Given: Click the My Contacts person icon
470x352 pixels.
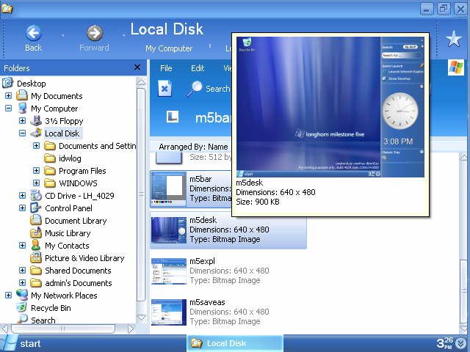Looking at the screenshot, I should click(36, 246).
